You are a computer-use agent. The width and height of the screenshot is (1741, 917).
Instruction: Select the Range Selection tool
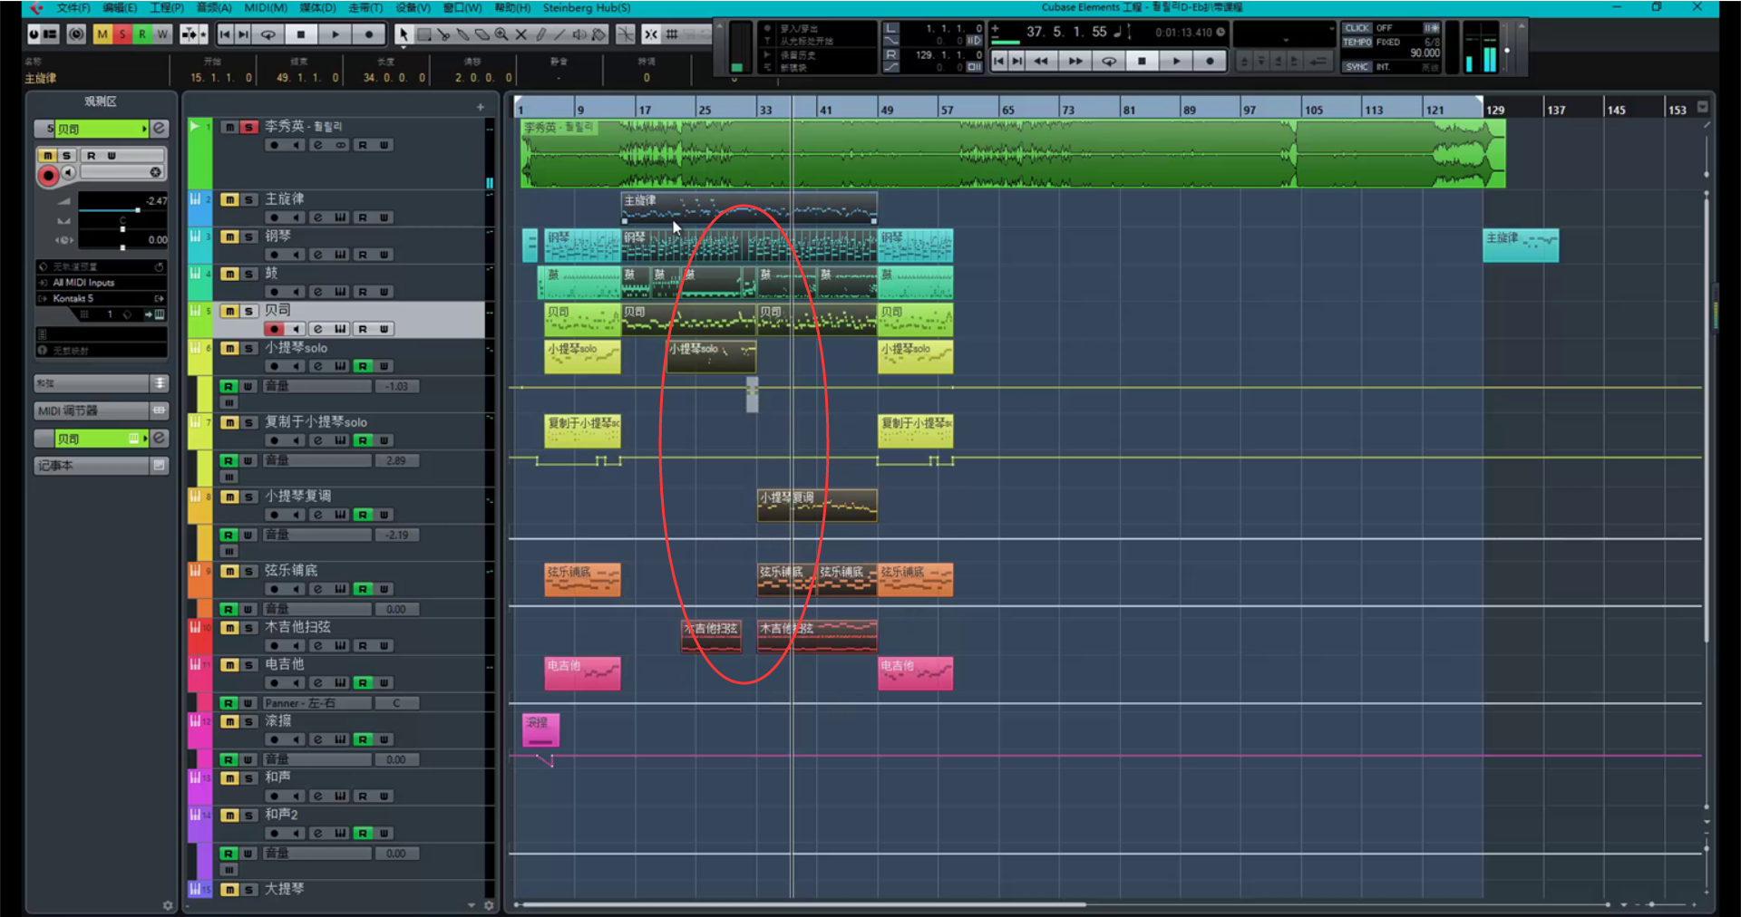click(x=423, y=34)
